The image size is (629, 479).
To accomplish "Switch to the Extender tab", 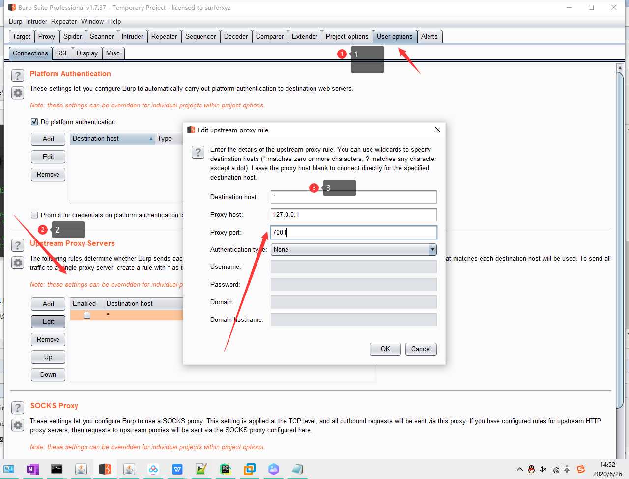I will click(305, 36).
